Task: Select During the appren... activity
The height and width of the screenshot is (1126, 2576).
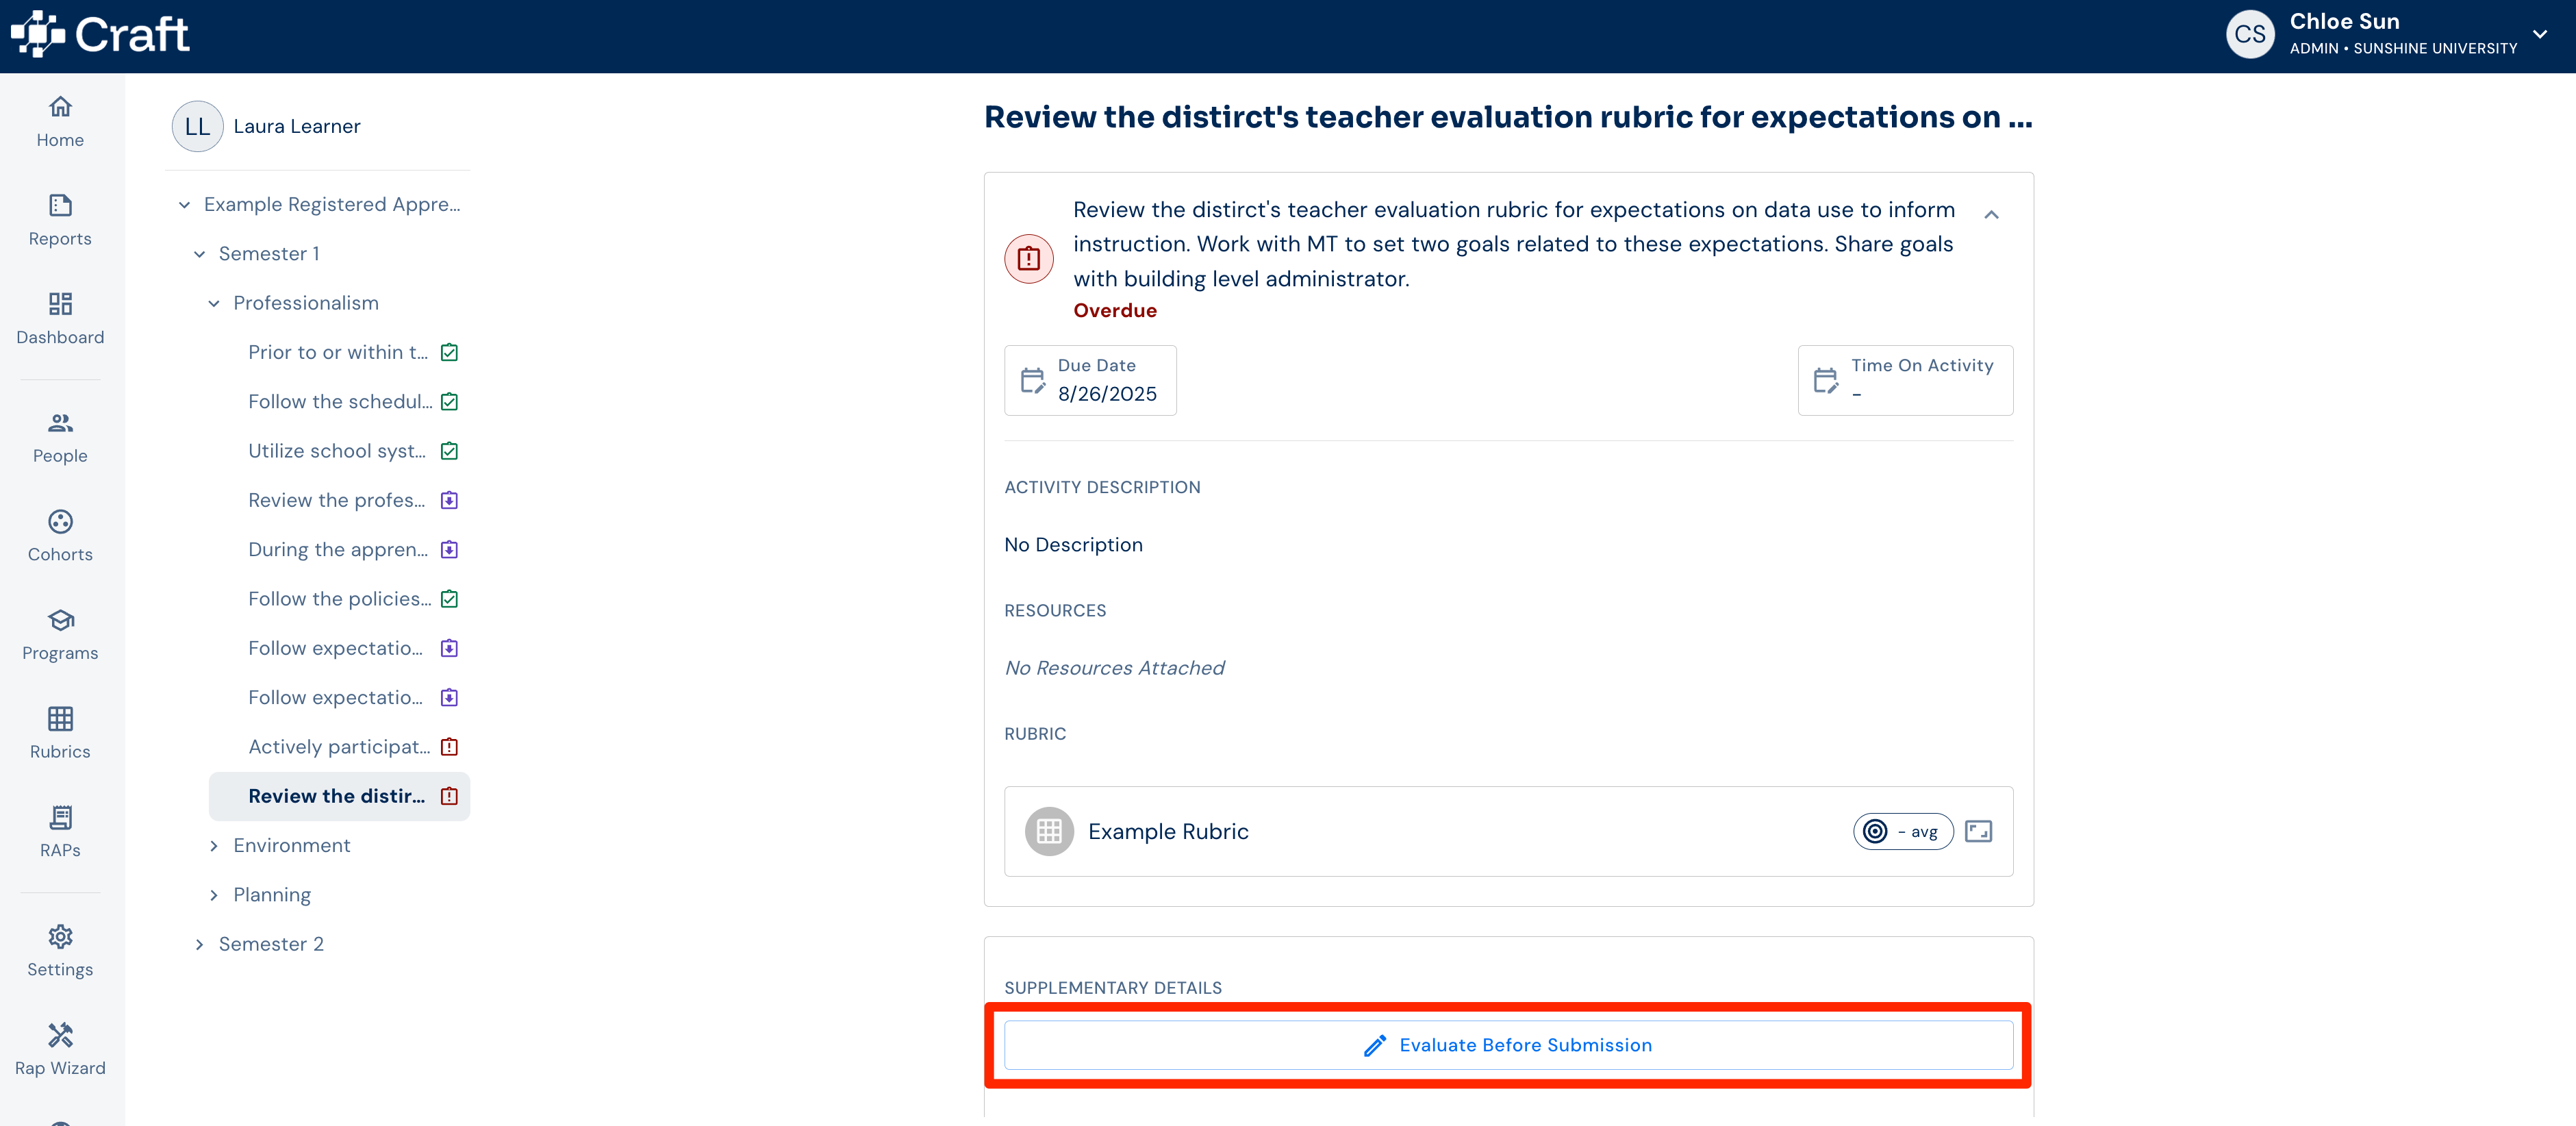Action: click(x=339, y=549)
